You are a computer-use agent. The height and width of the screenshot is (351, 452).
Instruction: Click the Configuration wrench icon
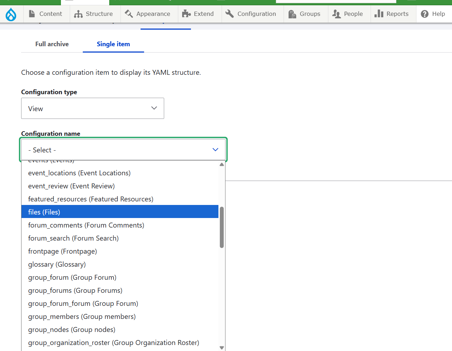230,14
